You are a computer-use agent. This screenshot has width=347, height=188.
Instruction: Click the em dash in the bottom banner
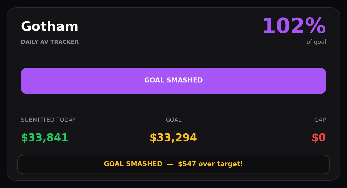[x=170, y=164]
